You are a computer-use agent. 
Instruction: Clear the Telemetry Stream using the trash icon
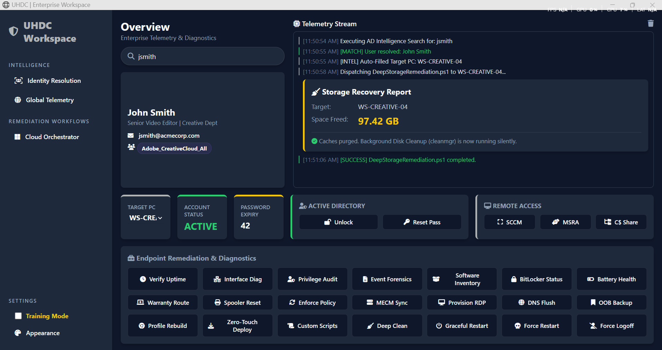tap(651, 23)
